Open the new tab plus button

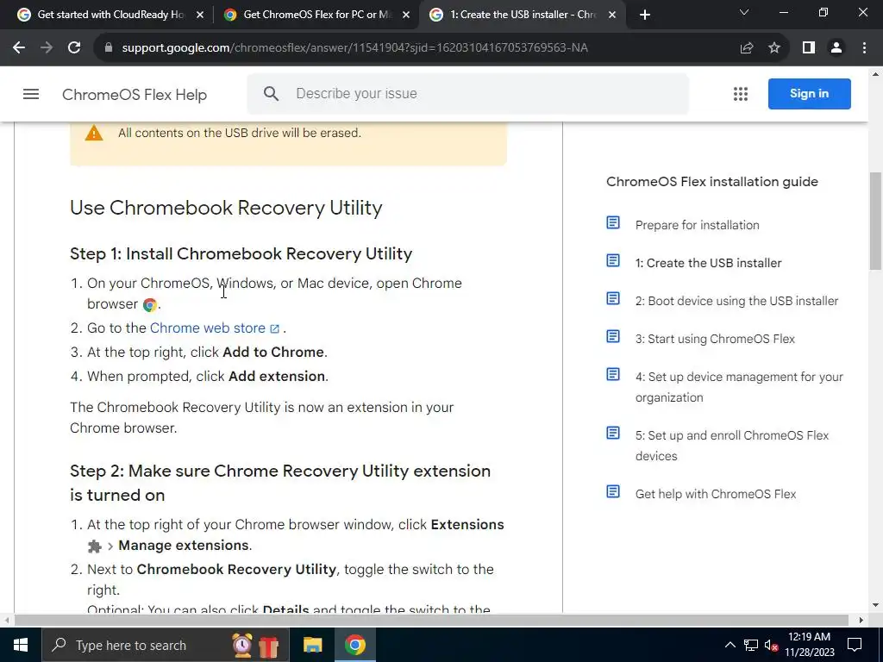645,15
